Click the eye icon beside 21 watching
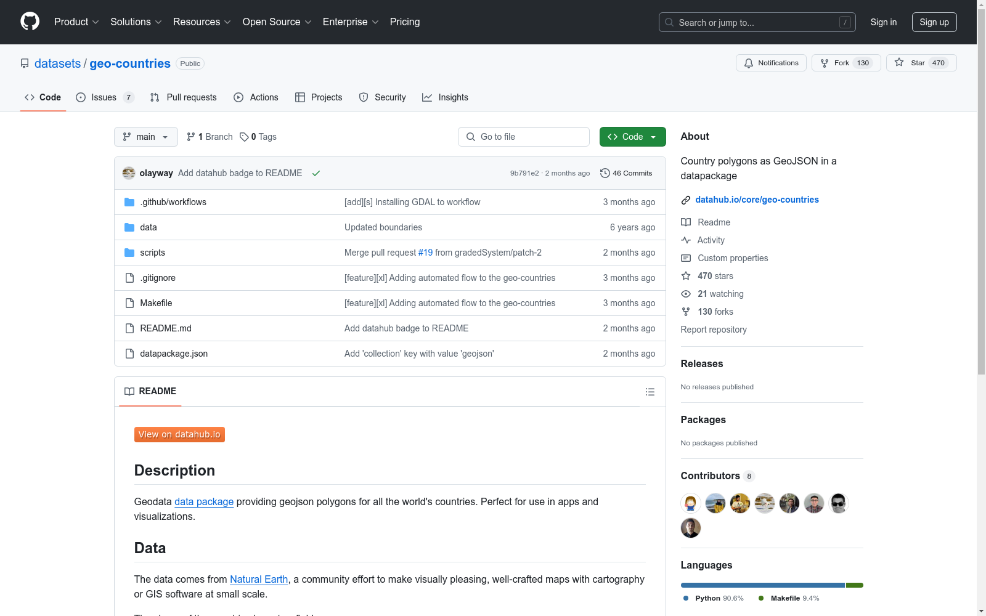This screenshot has height=616, width=986. 686,294
